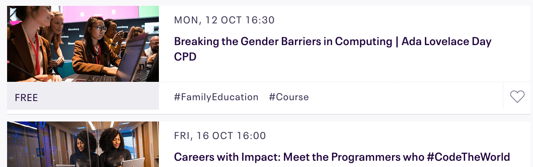Open the Ada Lovelace Day event thumbnail
The image size is (533, 167).
83,44
